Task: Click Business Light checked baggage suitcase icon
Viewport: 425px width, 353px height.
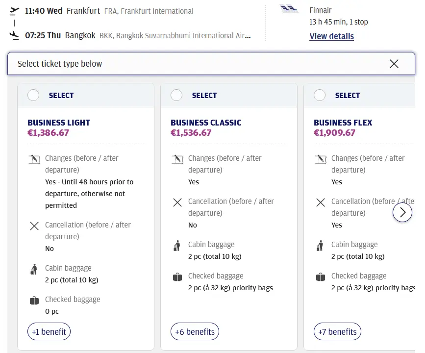Action: [34, 301]
